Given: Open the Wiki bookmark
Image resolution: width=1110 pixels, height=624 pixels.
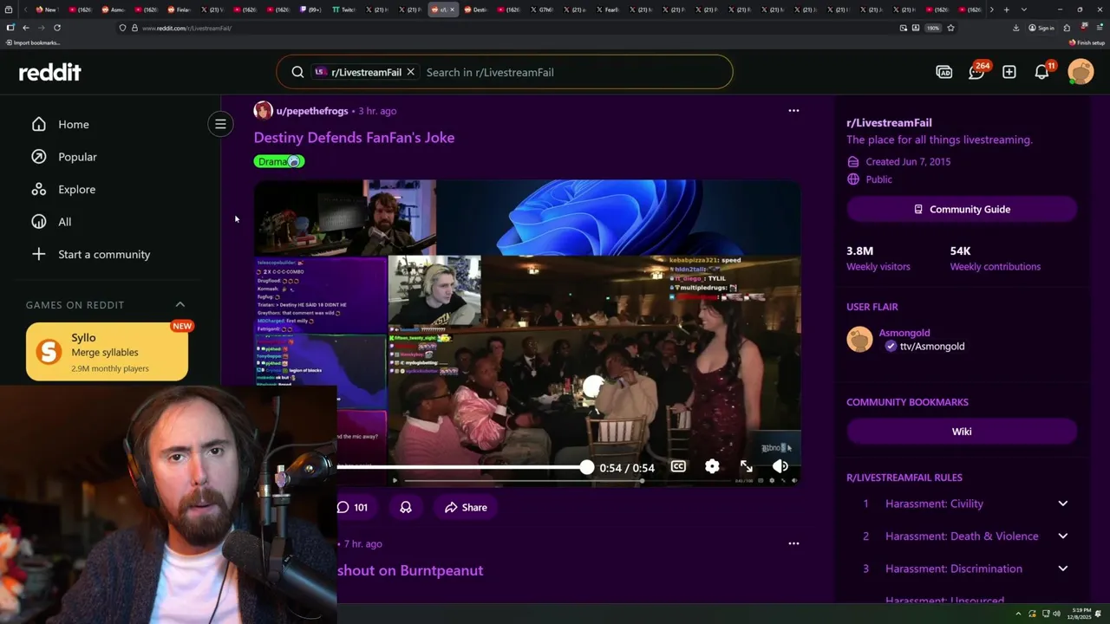Looking at the screenshot, I should (962, 432).
